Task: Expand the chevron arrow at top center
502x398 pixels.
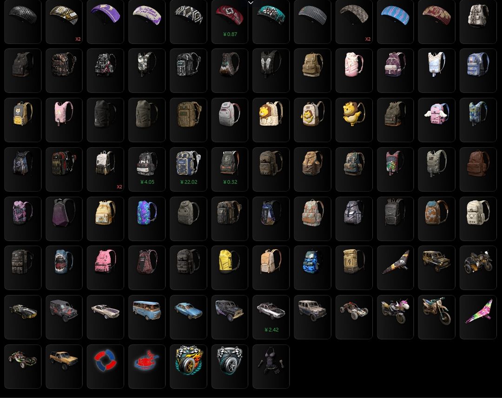Action: pyautogui.click(x=251, y=3)
